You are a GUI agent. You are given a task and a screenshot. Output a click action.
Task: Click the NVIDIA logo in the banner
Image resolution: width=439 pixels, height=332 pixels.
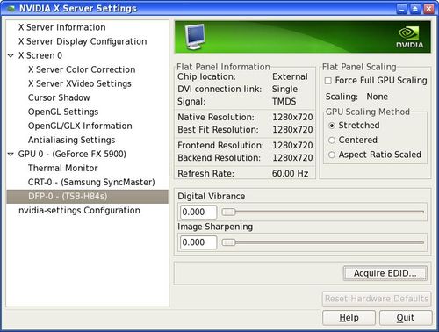click(410, 37)
